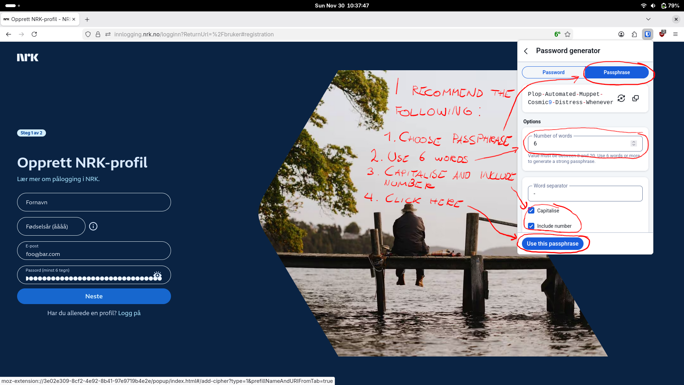This screenshot has height=385, width=684.
Task: Switch to the Password tab
Action: (553, 72)
